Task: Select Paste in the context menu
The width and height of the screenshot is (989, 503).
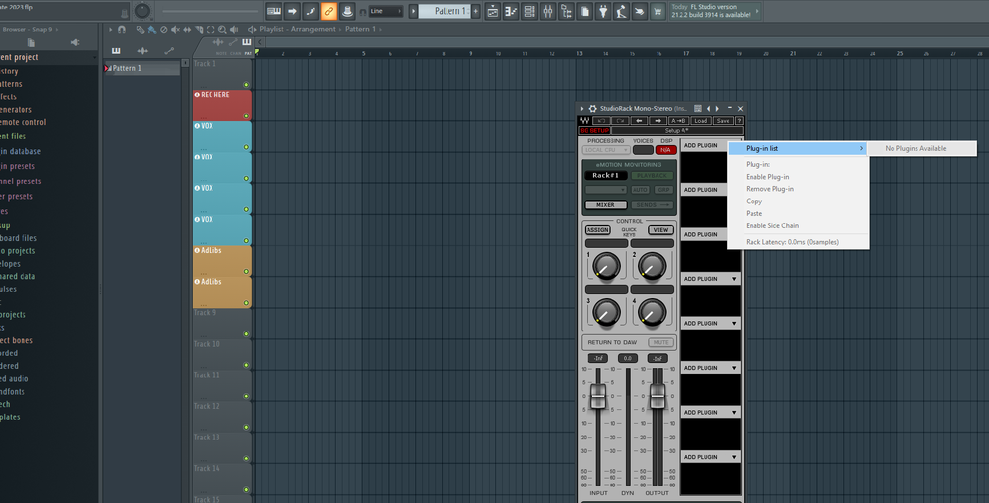Action: pyautogui.click(x=754, y=214)
